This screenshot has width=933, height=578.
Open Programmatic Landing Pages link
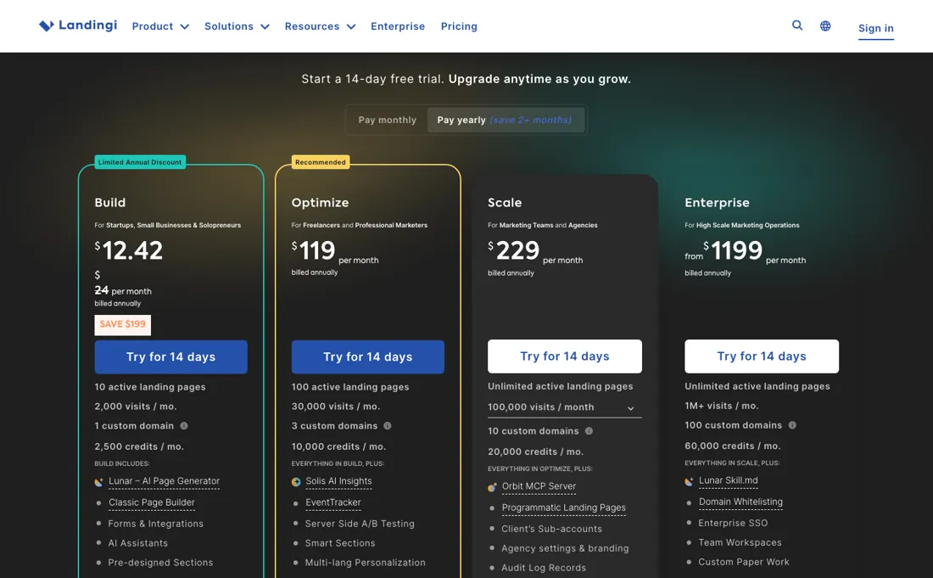(x=563, y=508)
